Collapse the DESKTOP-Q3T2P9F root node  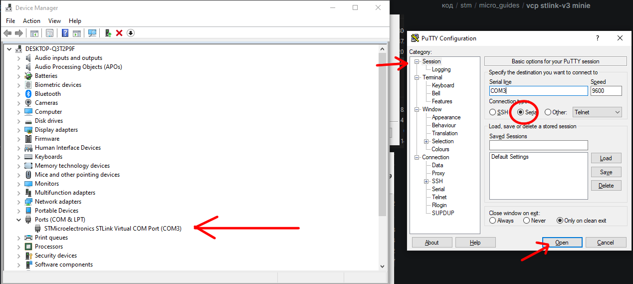tap(9, 49)
